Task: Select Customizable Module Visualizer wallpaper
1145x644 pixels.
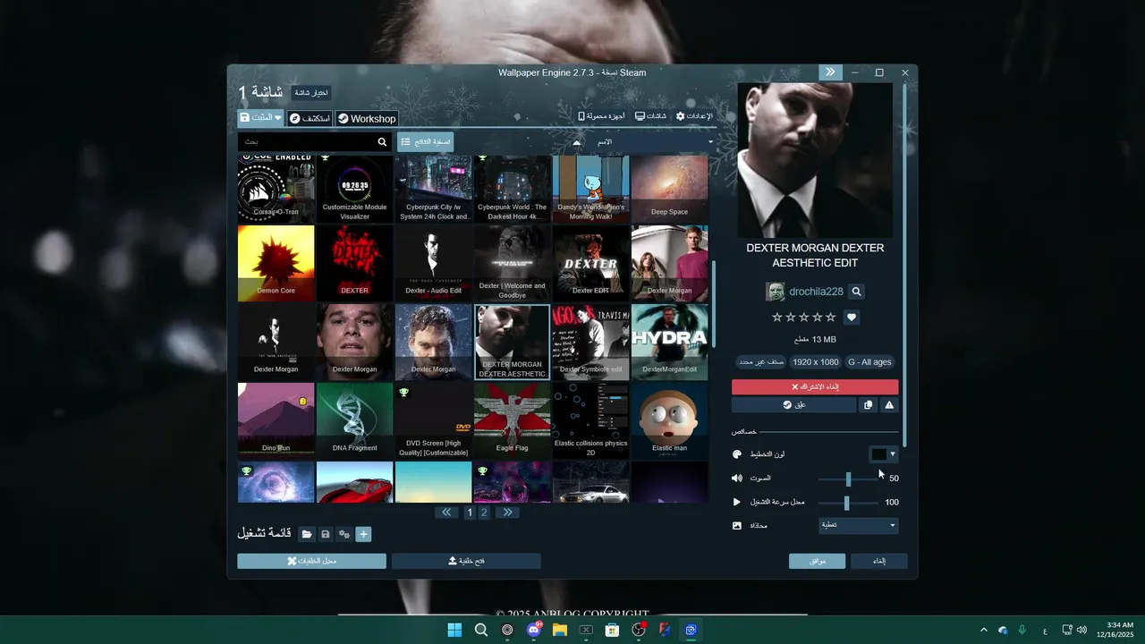Action: pos(355,189)
